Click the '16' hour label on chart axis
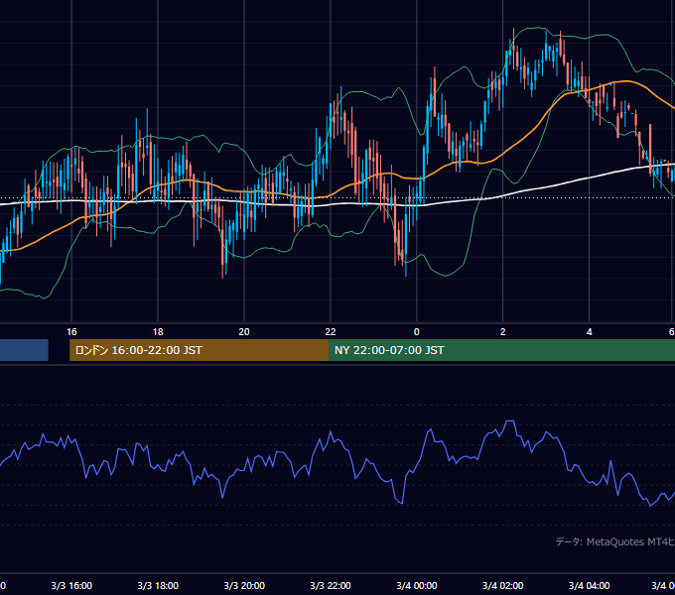This screenshot has height=595, width=675. tap(71, 332)
